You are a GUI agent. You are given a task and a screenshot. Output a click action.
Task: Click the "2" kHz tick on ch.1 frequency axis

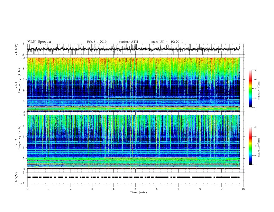[x=24, y=101]
